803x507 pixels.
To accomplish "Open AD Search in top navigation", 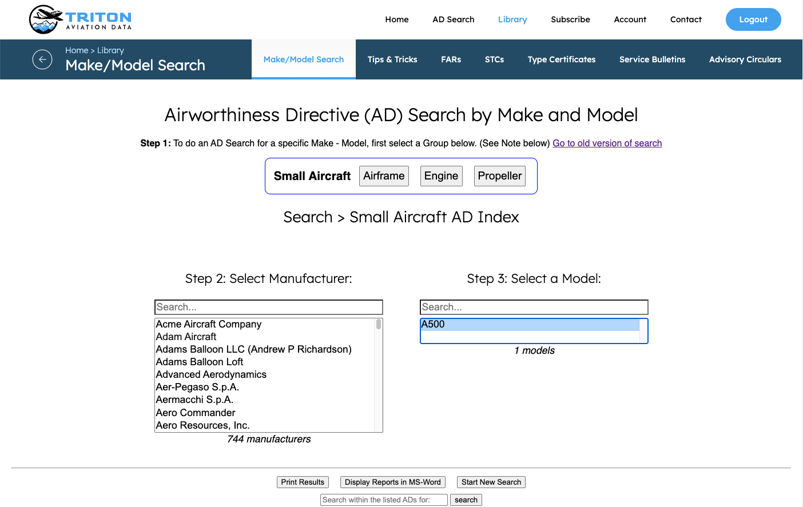I will (x=454, y=19).
